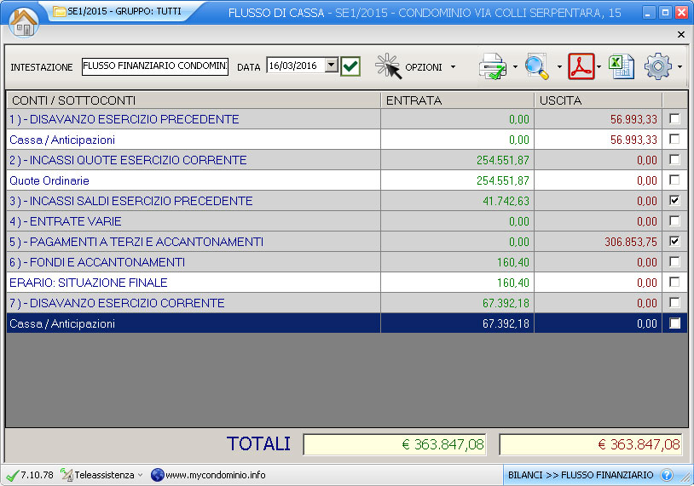Confirm the date with the green checkmark
Viewport: 694px width, 486px height.
pyautogui.click(x=350, y=66)
